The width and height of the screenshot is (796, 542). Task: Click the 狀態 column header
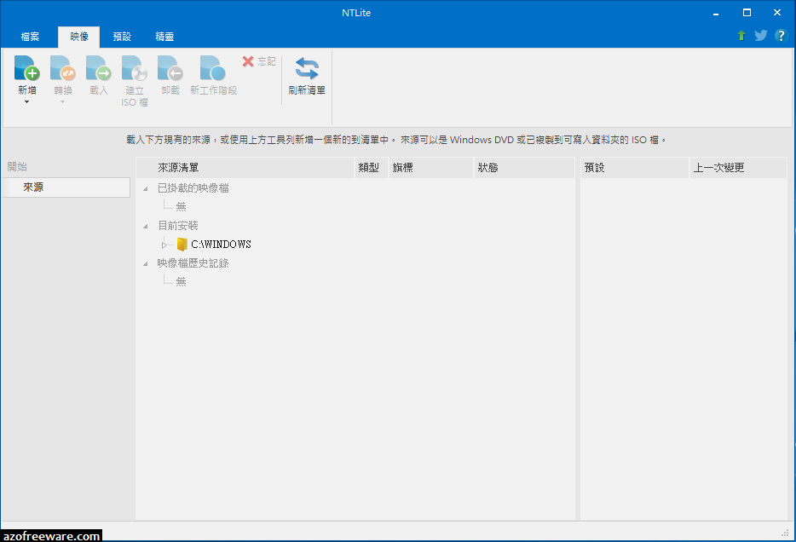(x=524, y=168)
